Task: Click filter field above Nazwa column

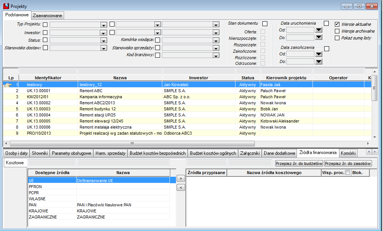Action: [120, 71]
